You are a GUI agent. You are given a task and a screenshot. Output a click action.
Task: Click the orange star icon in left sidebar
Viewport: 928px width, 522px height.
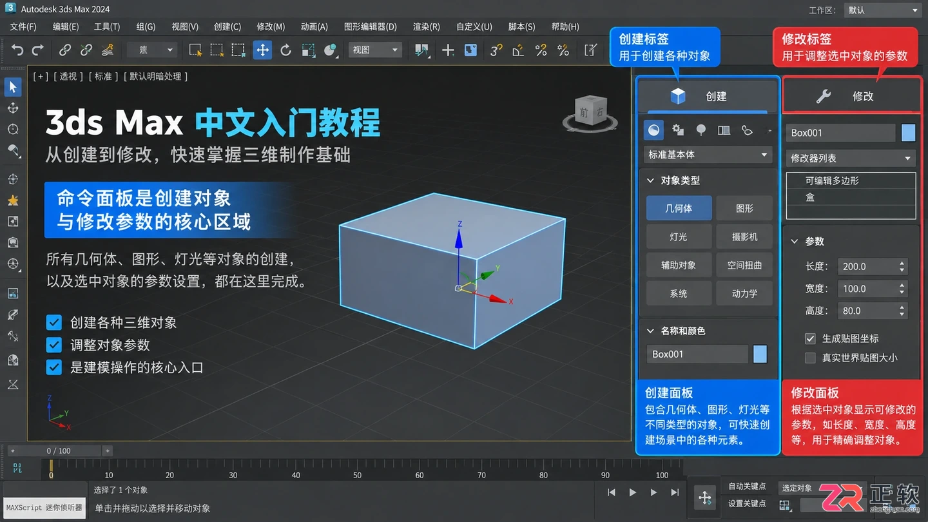(x=13, y=200)
